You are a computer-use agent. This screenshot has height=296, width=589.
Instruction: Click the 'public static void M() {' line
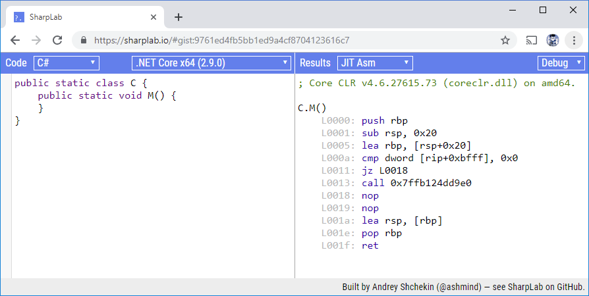107,95
